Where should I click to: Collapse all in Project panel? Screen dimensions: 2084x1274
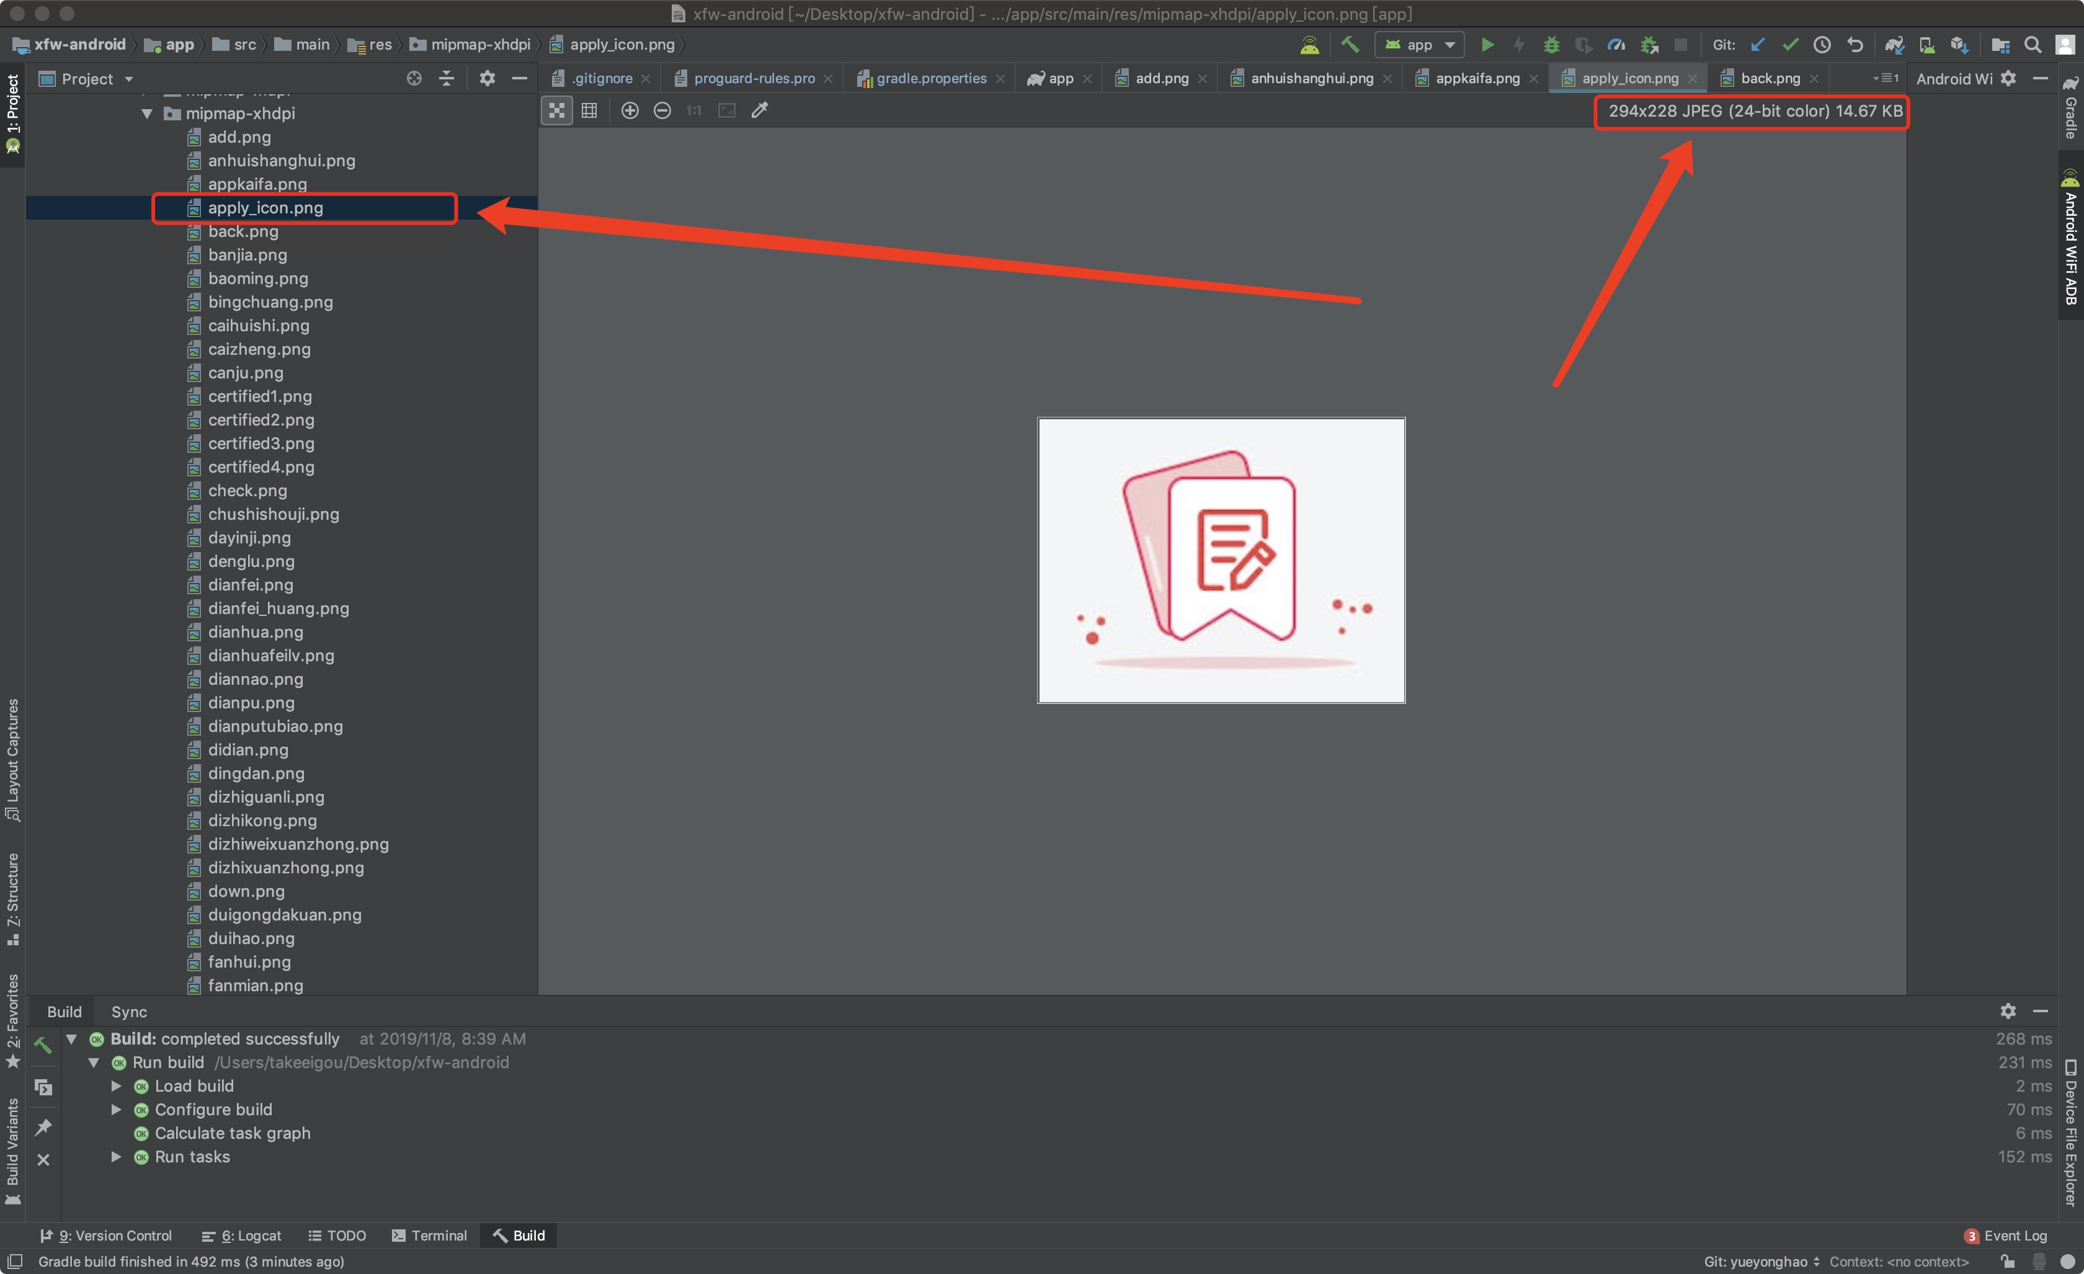(447, 79)
